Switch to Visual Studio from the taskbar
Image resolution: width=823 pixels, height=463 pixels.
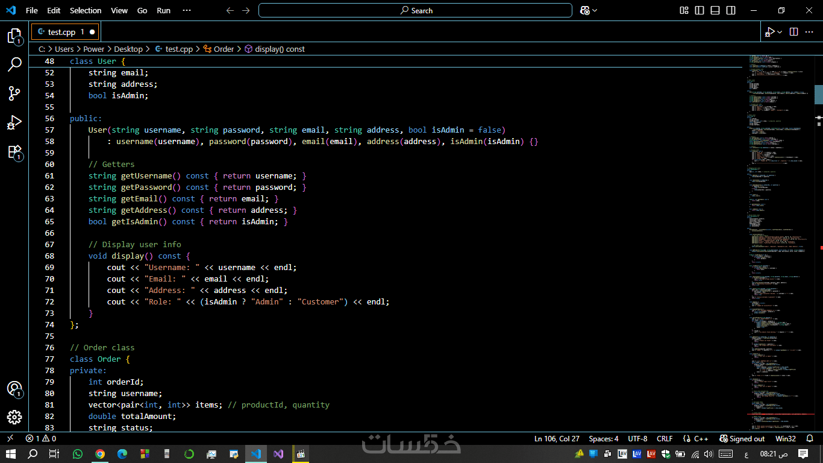tap(278, 454)
